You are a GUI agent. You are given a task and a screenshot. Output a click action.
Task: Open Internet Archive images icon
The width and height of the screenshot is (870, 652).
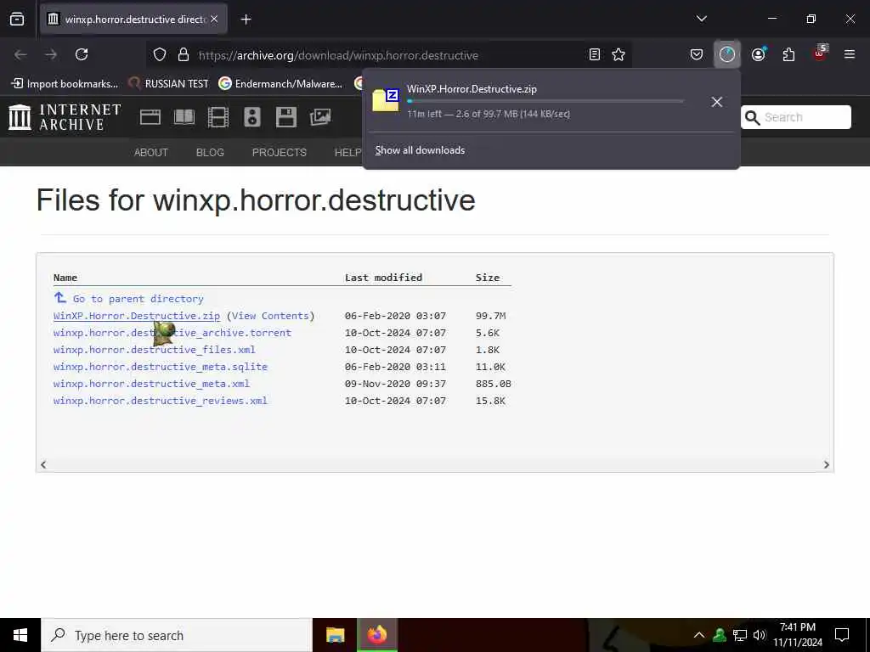click(x=320, y=117)
